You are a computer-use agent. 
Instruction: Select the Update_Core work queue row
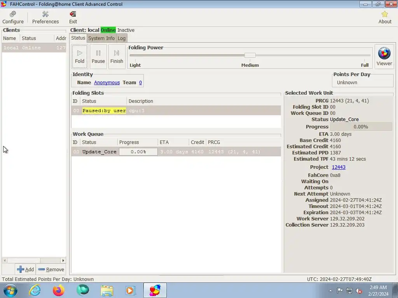[176, 152]
